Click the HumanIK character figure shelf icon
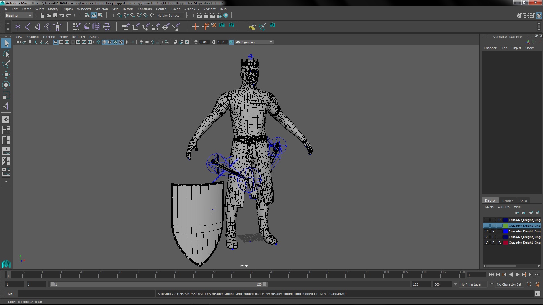This screenshot has width=543, height=305. click(57, 27)
